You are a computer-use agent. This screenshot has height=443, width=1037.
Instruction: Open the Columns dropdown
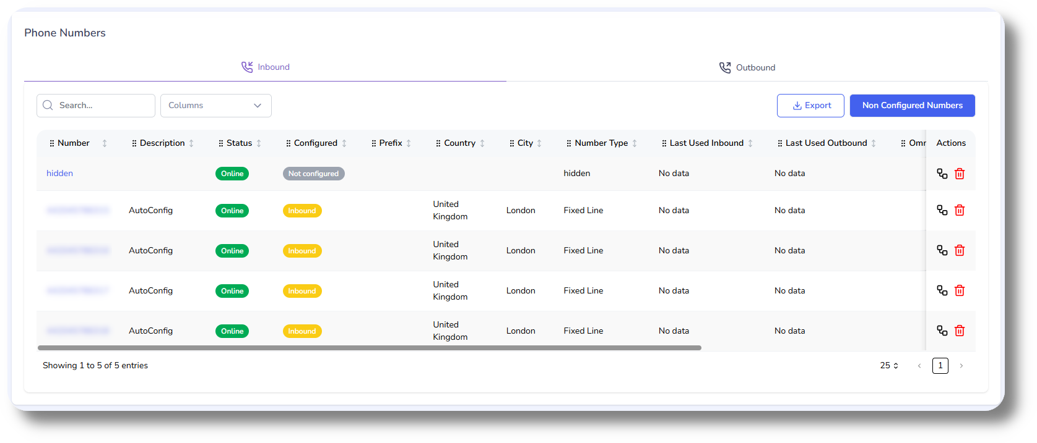click(x=215, y=106)
